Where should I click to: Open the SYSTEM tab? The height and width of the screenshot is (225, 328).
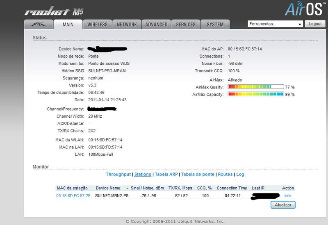215,25
